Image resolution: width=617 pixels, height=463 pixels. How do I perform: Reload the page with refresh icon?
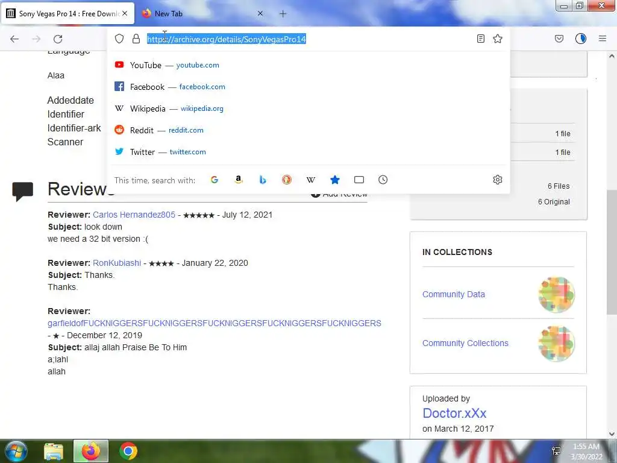pos(58,39)
